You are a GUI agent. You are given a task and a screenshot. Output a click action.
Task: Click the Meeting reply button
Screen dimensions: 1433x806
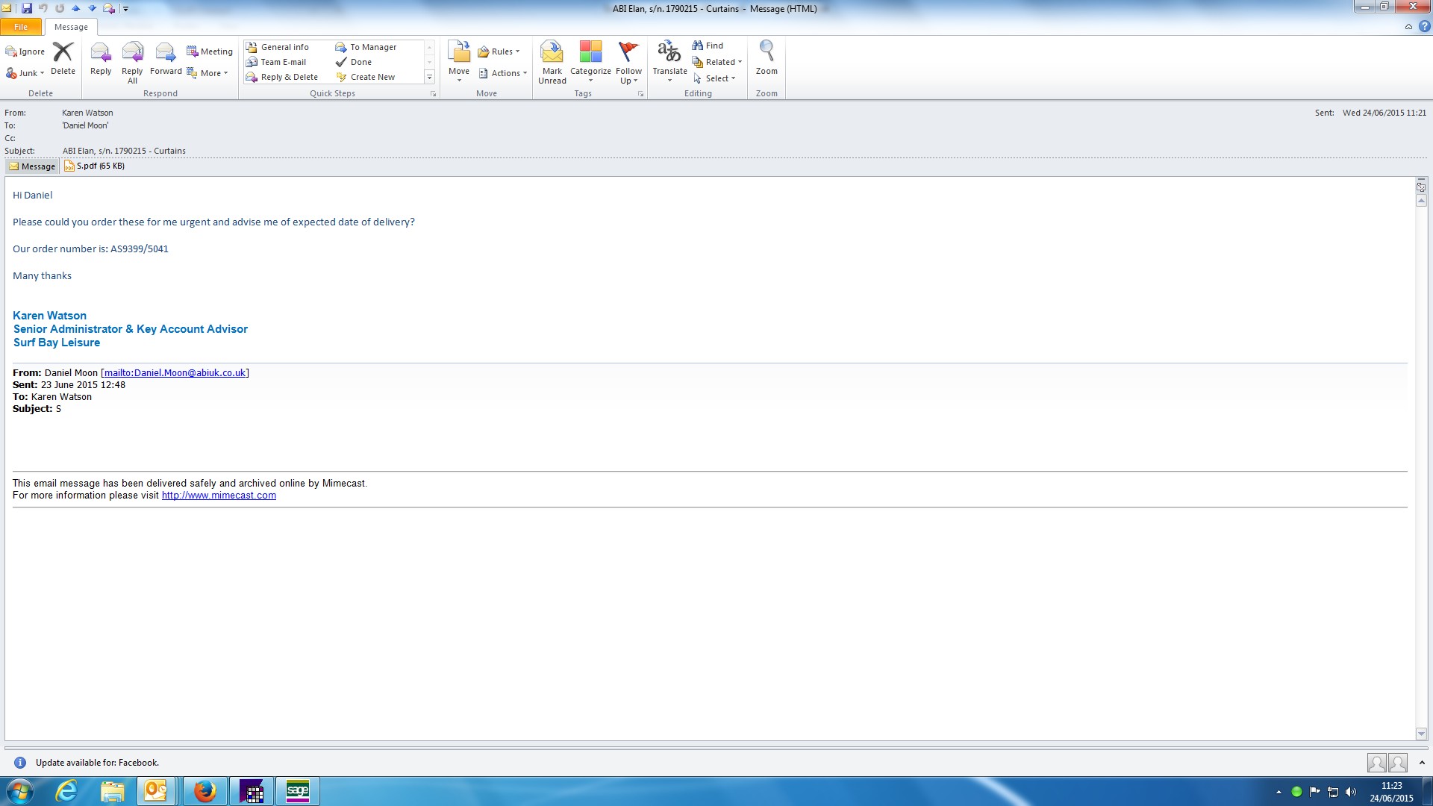coord(210,51)
